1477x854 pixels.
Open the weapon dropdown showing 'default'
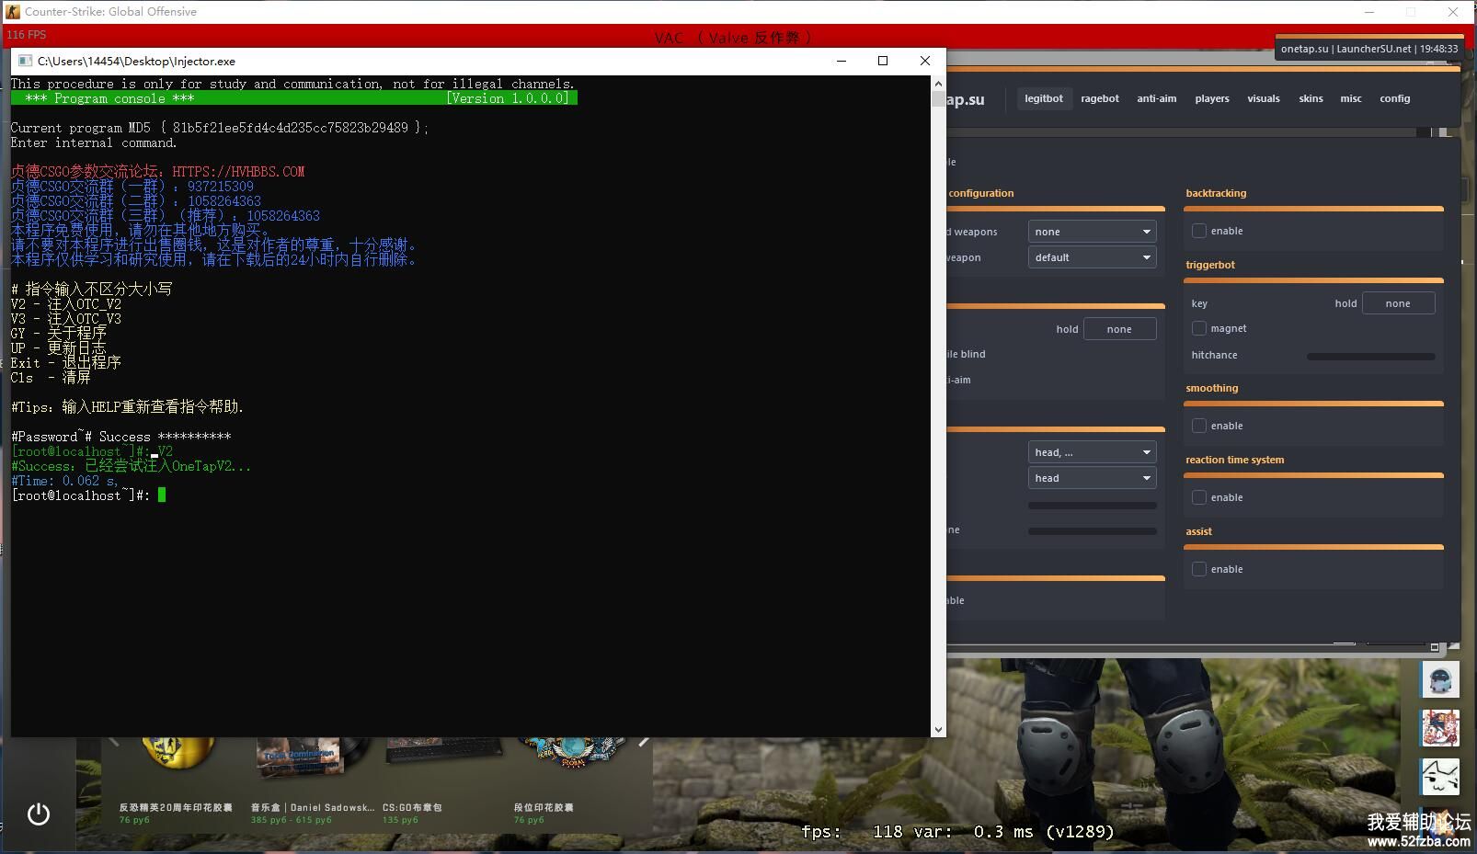pyautogui.click(x=1093, y=257)
